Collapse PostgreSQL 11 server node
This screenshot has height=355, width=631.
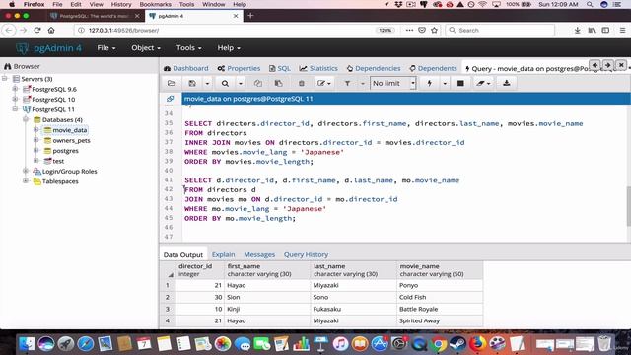pyautogui.click(x=16, y=109)
